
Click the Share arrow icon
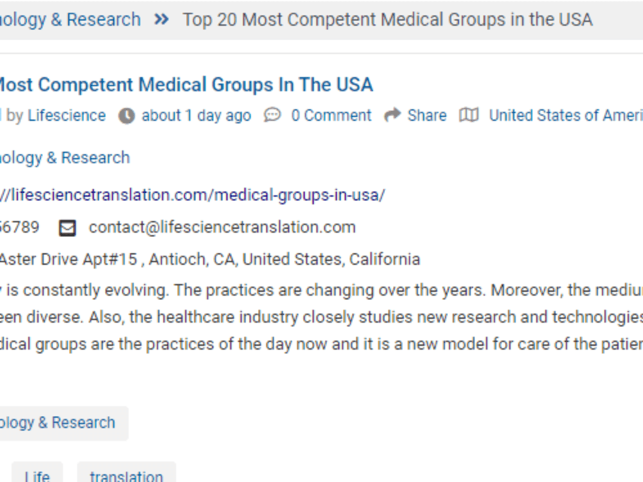pos(392,115)
